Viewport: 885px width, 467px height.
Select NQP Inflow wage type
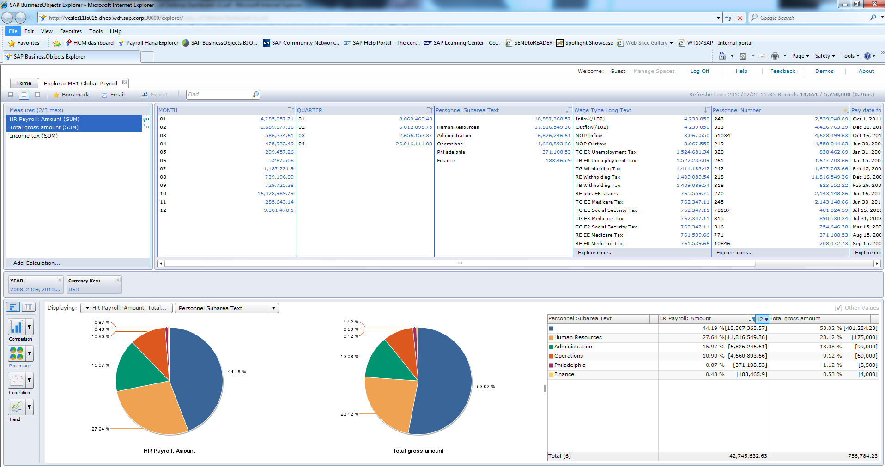(x=642, y=136)
